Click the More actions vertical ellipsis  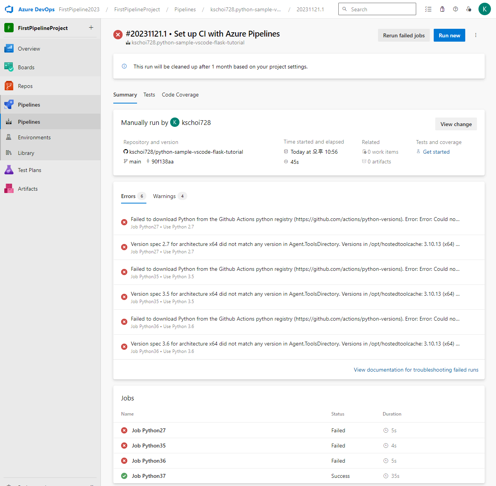pyautogui.click(x=476, y=35)
